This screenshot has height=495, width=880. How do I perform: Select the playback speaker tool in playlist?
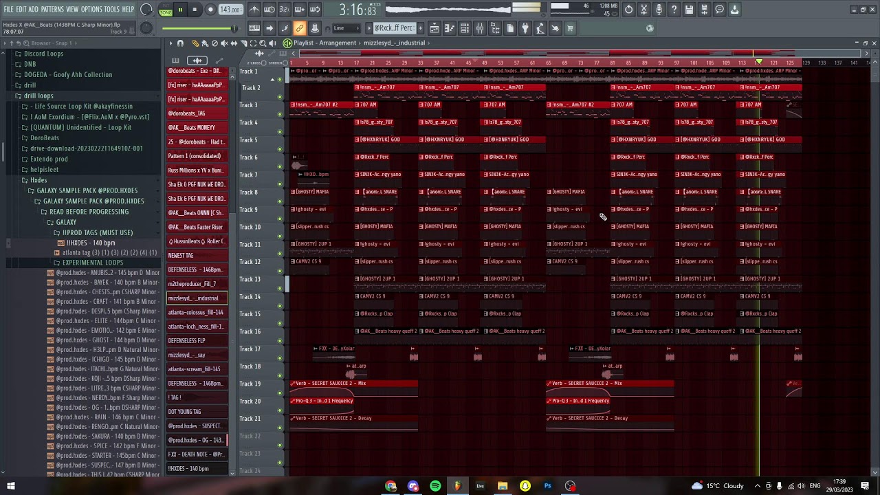point(272,43)
